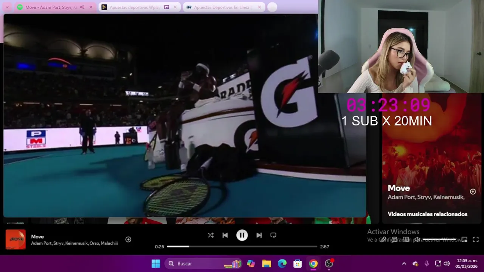Click the Move album cover thumbnail
This screenshot has width=484, height=272.
click(16, 240)
